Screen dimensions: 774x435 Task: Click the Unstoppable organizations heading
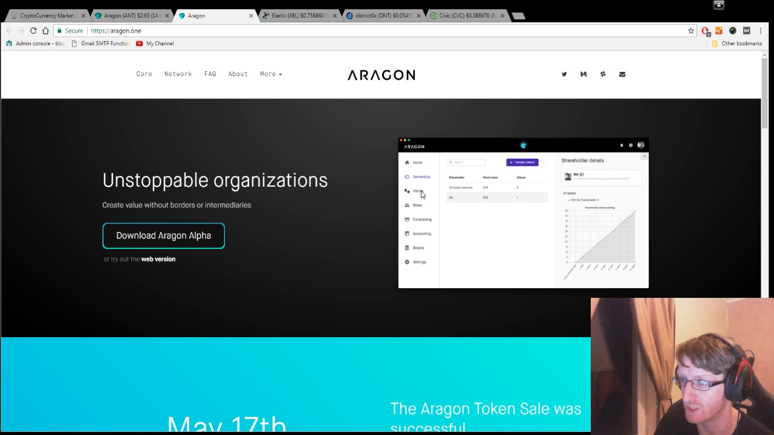(x=215, y=180)
